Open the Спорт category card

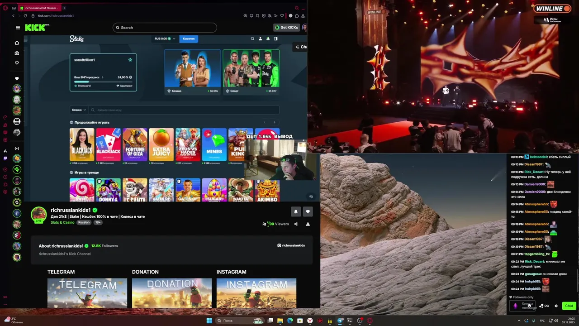[251, 72]
